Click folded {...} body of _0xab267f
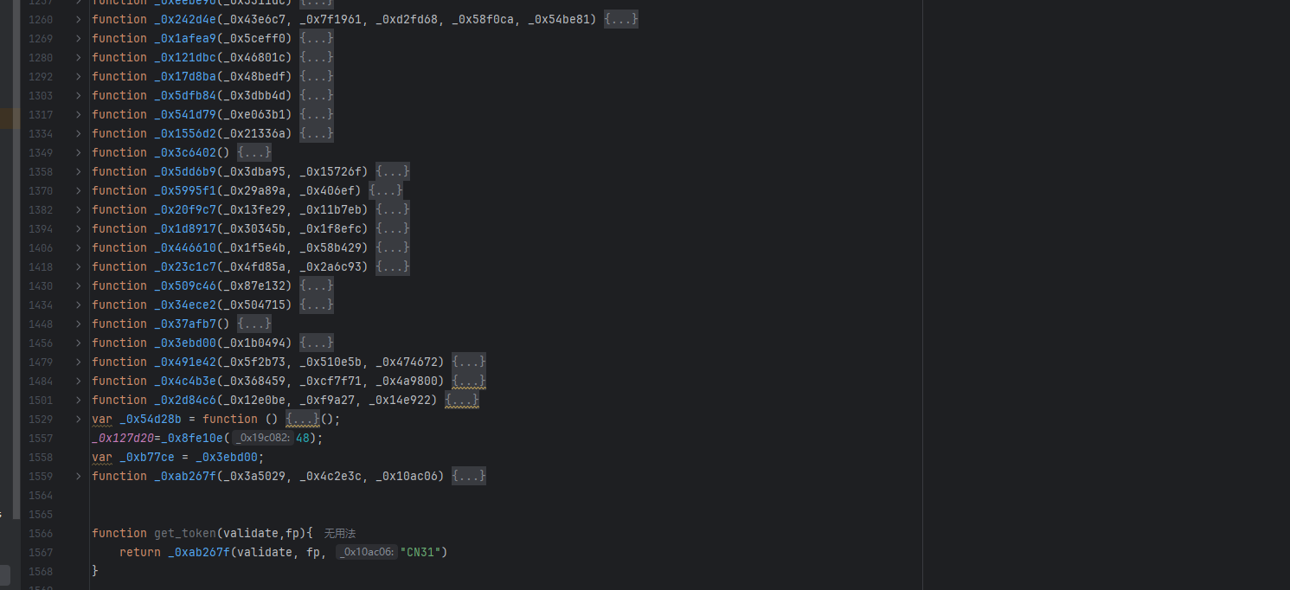 click(469, 476)
